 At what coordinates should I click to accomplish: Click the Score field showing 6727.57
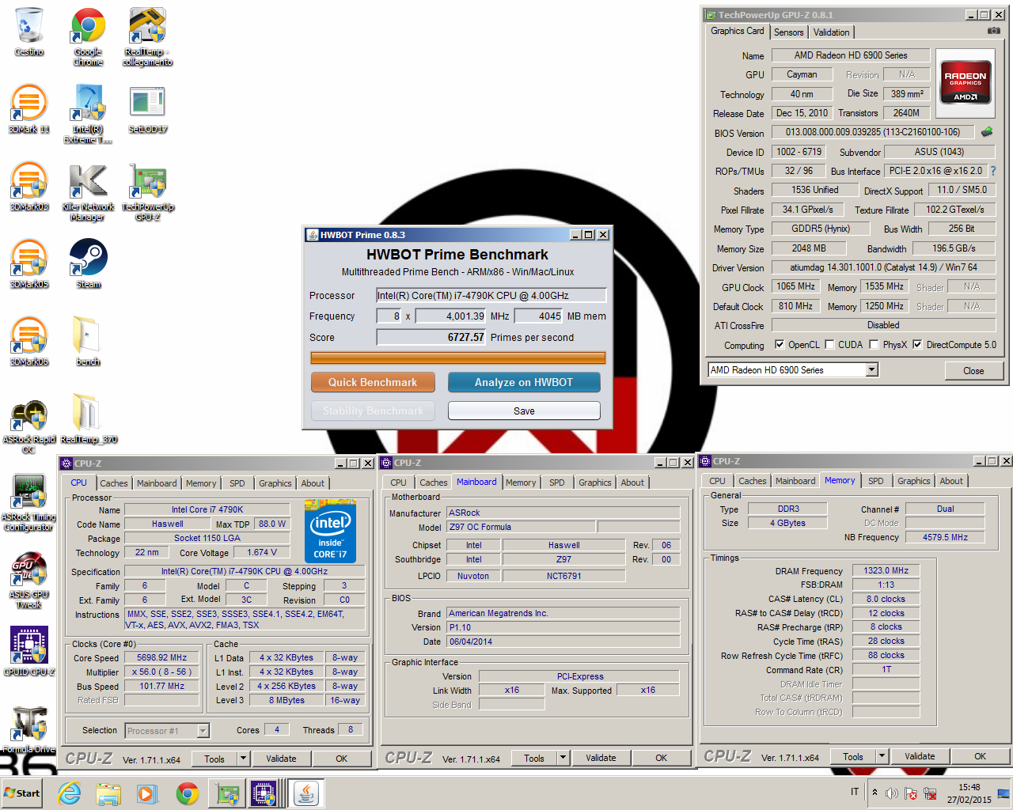click(431, 337)
